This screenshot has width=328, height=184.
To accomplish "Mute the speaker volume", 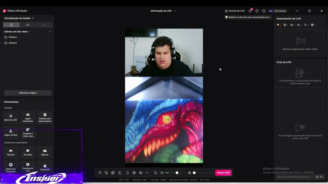I will click(162, 173).
